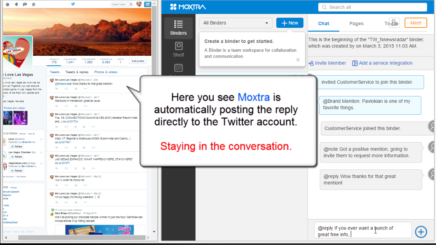This screenshot has height=245, width=436.
Task: Switch to the Chat tab
Action: [x=323, y=24]
